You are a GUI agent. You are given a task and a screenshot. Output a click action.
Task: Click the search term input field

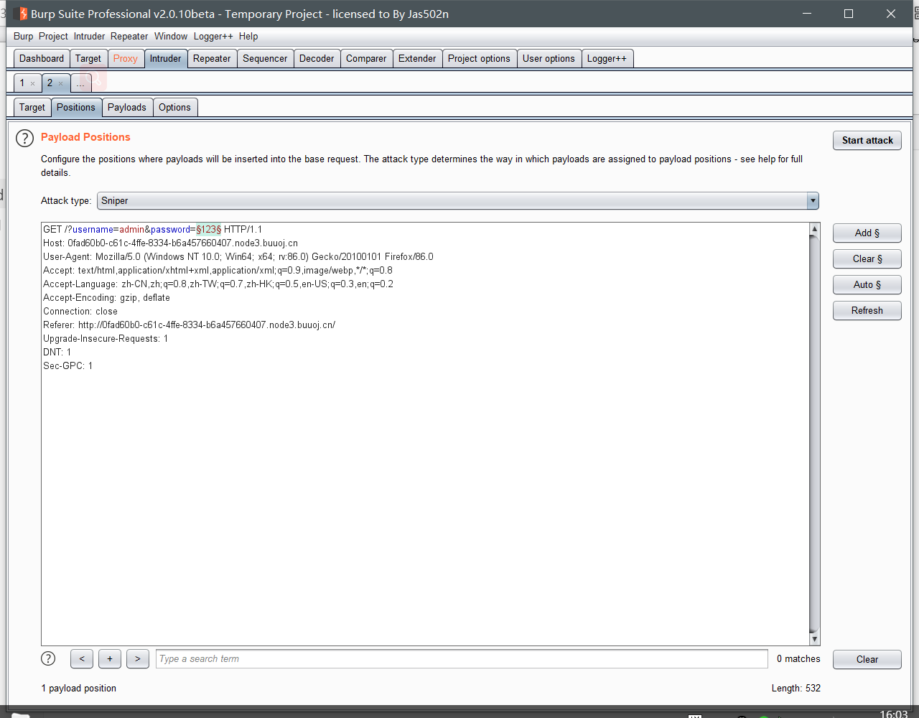461,659
